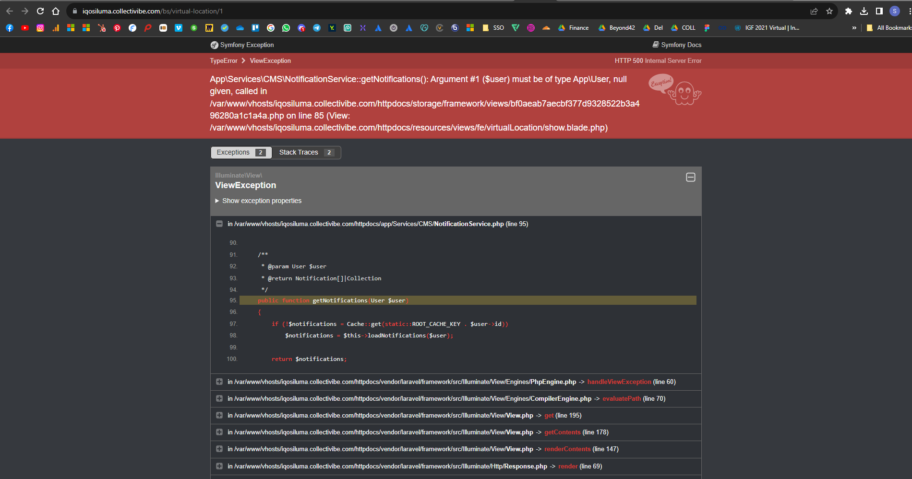912x479 pixels.
Task: Click the @param User $user comment line
Action: tap(294, 266)
